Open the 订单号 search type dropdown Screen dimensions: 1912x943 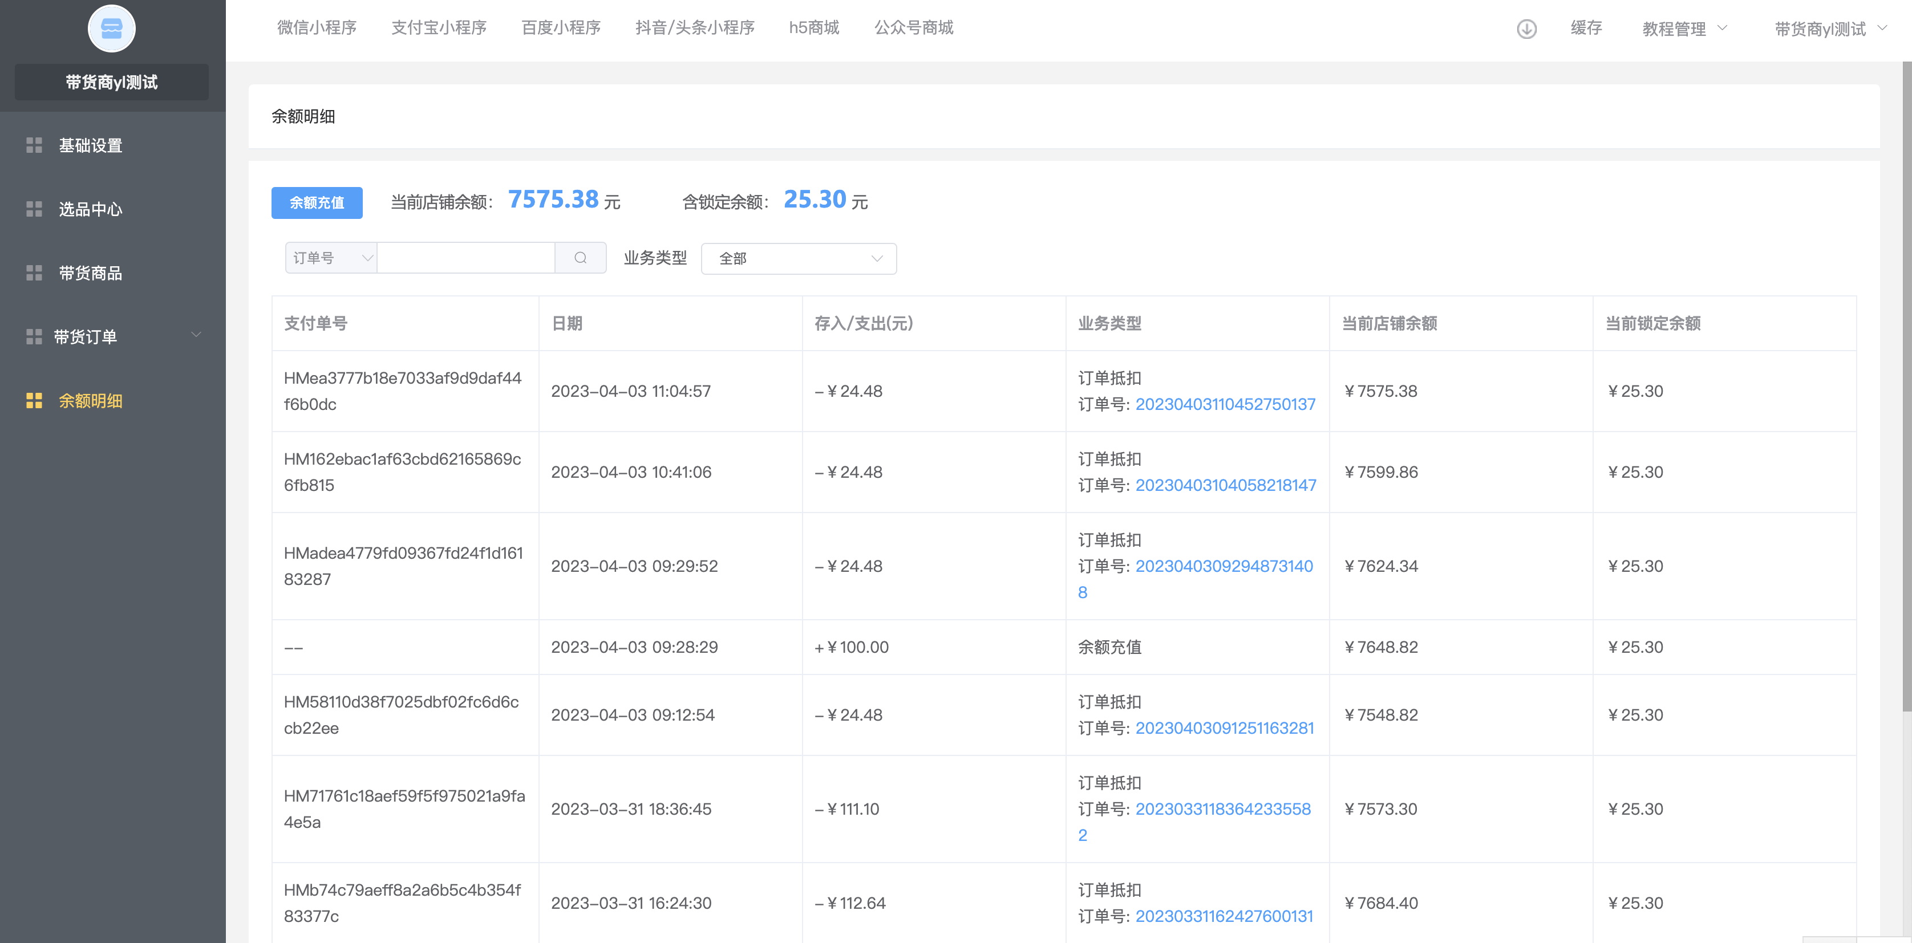click(x=331, y=258)
